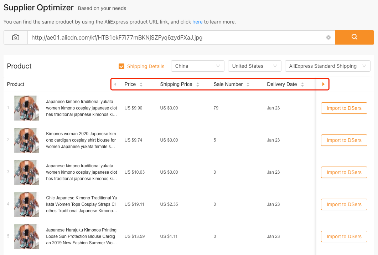
Task: Sort by Delivery Date with the sort arrows
Action: 302,85
